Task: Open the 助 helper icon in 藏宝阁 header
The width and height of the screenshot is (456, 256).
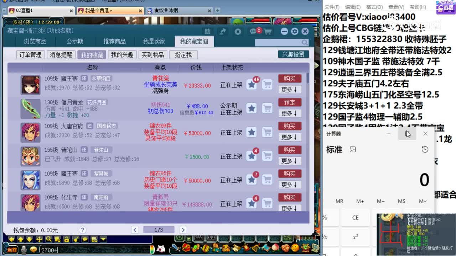Action: (207, 32)
